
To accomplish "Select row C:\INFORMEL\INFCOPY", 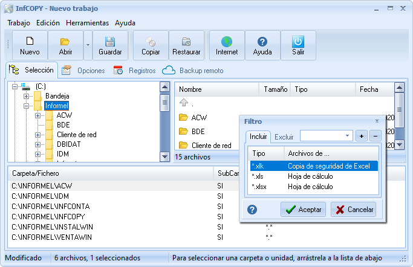I will [124, 216].
